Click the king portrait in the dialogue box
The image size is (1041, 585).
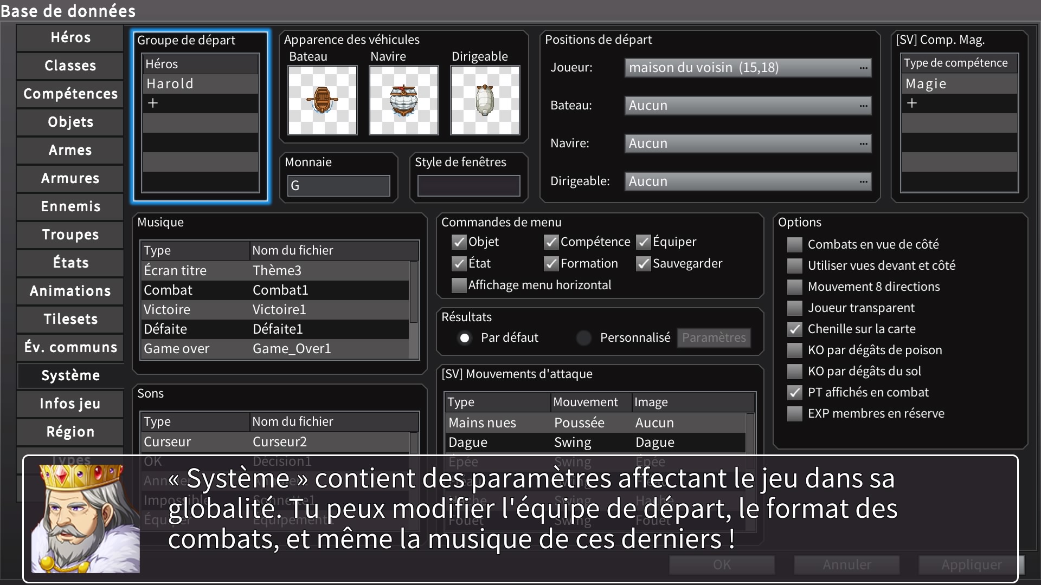pyautogui.click(x=86, y=519)
